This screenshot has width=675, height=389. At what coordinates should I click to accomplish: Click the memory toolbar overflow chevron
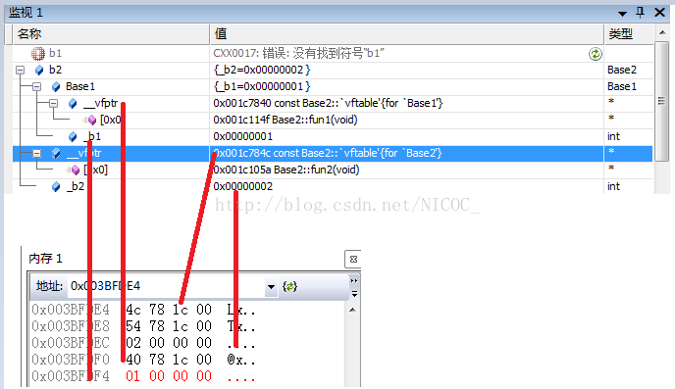point(354,280)
